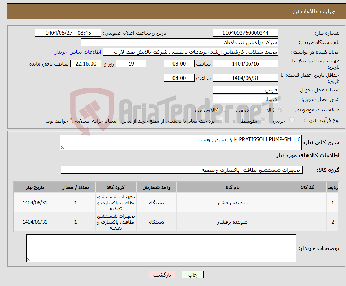Click the price validity date field 1404/06/31
The height and width of the screenshot is (286, 346).
245,77
